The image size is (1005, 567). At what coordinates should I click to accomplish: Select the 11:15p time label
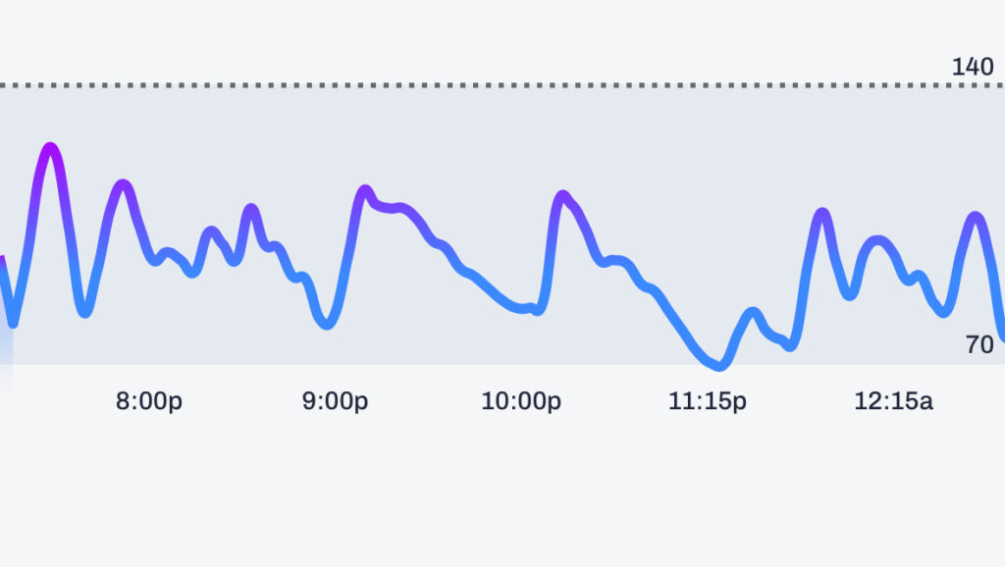[708, 400]
